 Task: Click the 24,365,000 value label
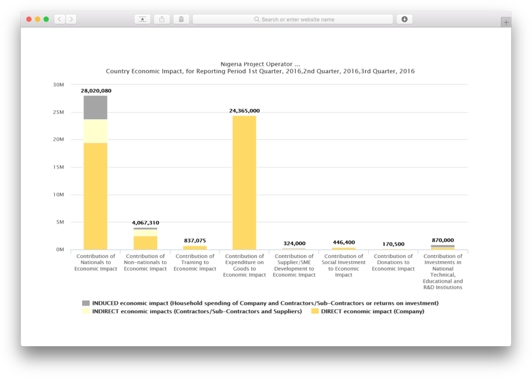point(244,111)
